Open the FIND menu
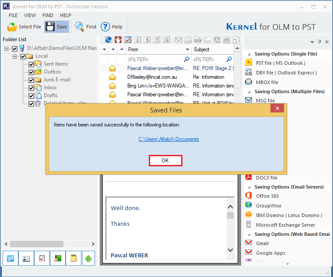 coord(48,15)
